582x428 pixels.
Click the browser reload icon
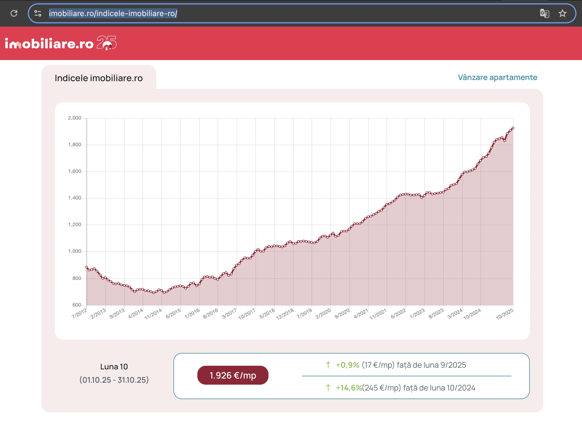14,13
